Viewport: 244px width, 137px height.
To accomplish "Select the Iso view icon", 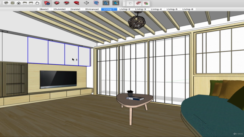I will (6, 3).
